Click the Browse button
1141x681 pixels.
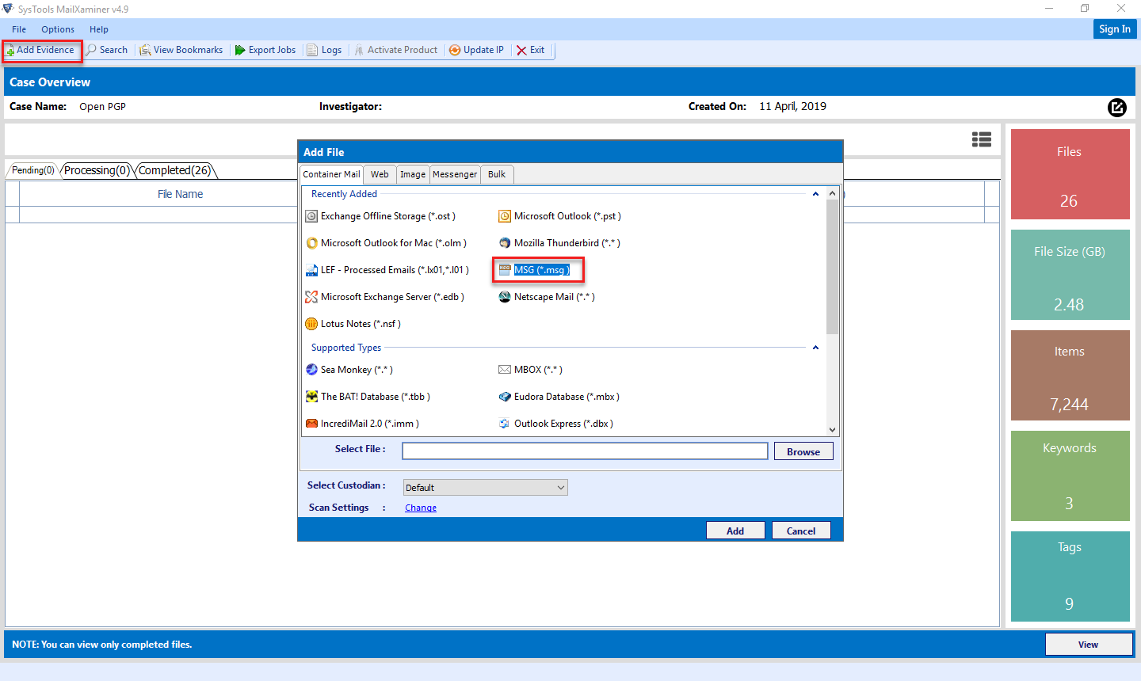[x=803, y=451]
